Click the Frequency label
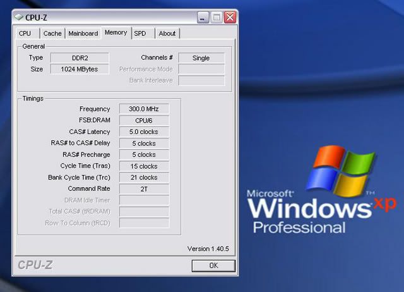The image size is (404, 292). (x=95, y=109)
